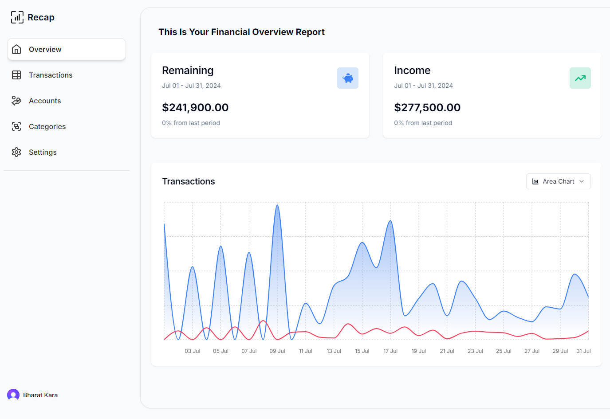This screenshot has height=419, width=610.
Task: Click the trending-up icon in Income card
Action: (x=580, y=78)
